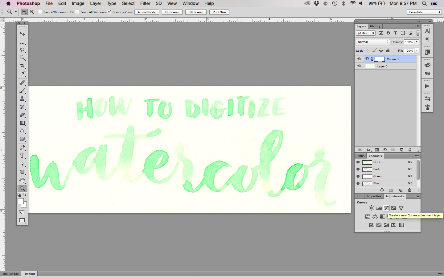Select the Eyedropper tool
This screenshot has width=444, height=277.
(x=22, y=74)
